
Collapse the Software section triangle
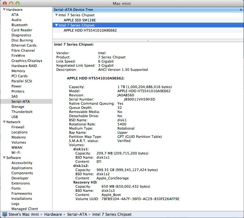coord(4,157)
